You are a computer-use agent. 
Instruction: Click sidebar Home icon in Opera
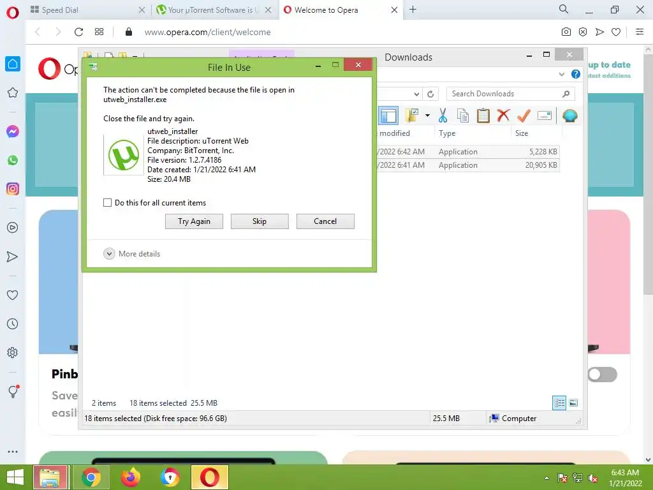pyautogui.click(x=13, y=64)
